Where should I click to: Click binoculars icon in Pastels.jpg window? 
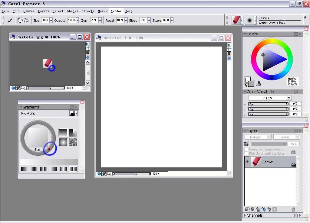click(18, 88)
